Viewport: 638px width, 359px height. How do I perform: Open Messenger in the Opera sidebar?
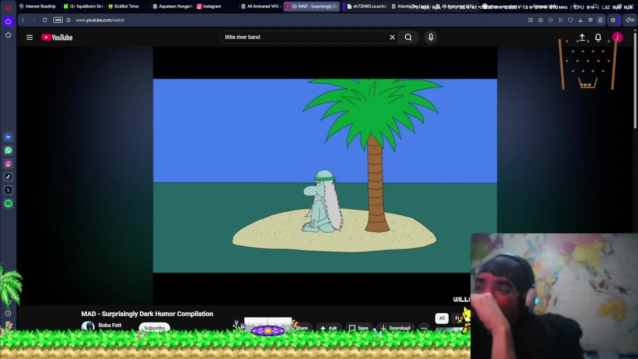(8, 137)
